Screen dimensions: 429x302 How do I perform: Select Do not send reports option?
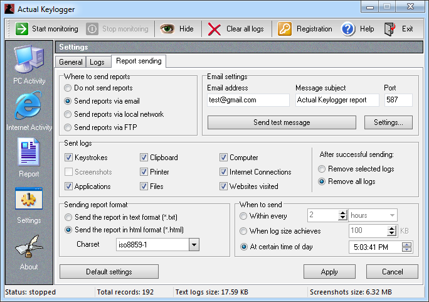click(68, 88)
